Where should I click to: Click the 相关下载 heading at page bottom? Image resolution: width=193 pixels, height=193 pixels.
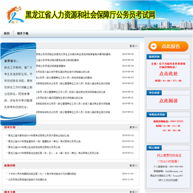[x=10, y=192]
